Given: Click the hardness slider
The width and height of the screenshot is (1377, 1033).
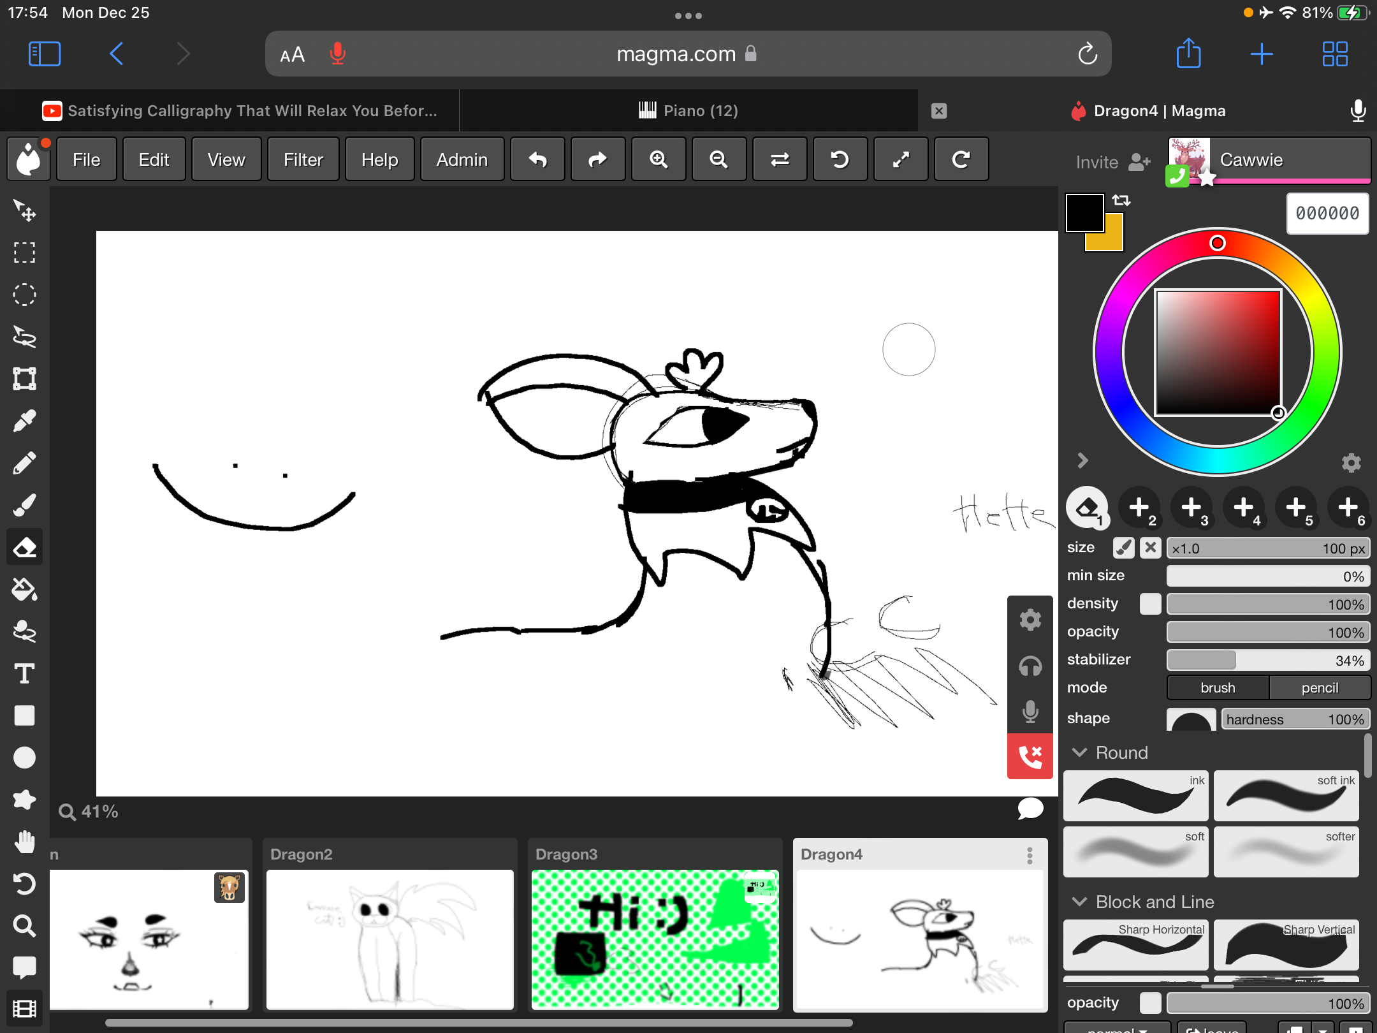Looking at the screenshot, I should (1295, 719).
